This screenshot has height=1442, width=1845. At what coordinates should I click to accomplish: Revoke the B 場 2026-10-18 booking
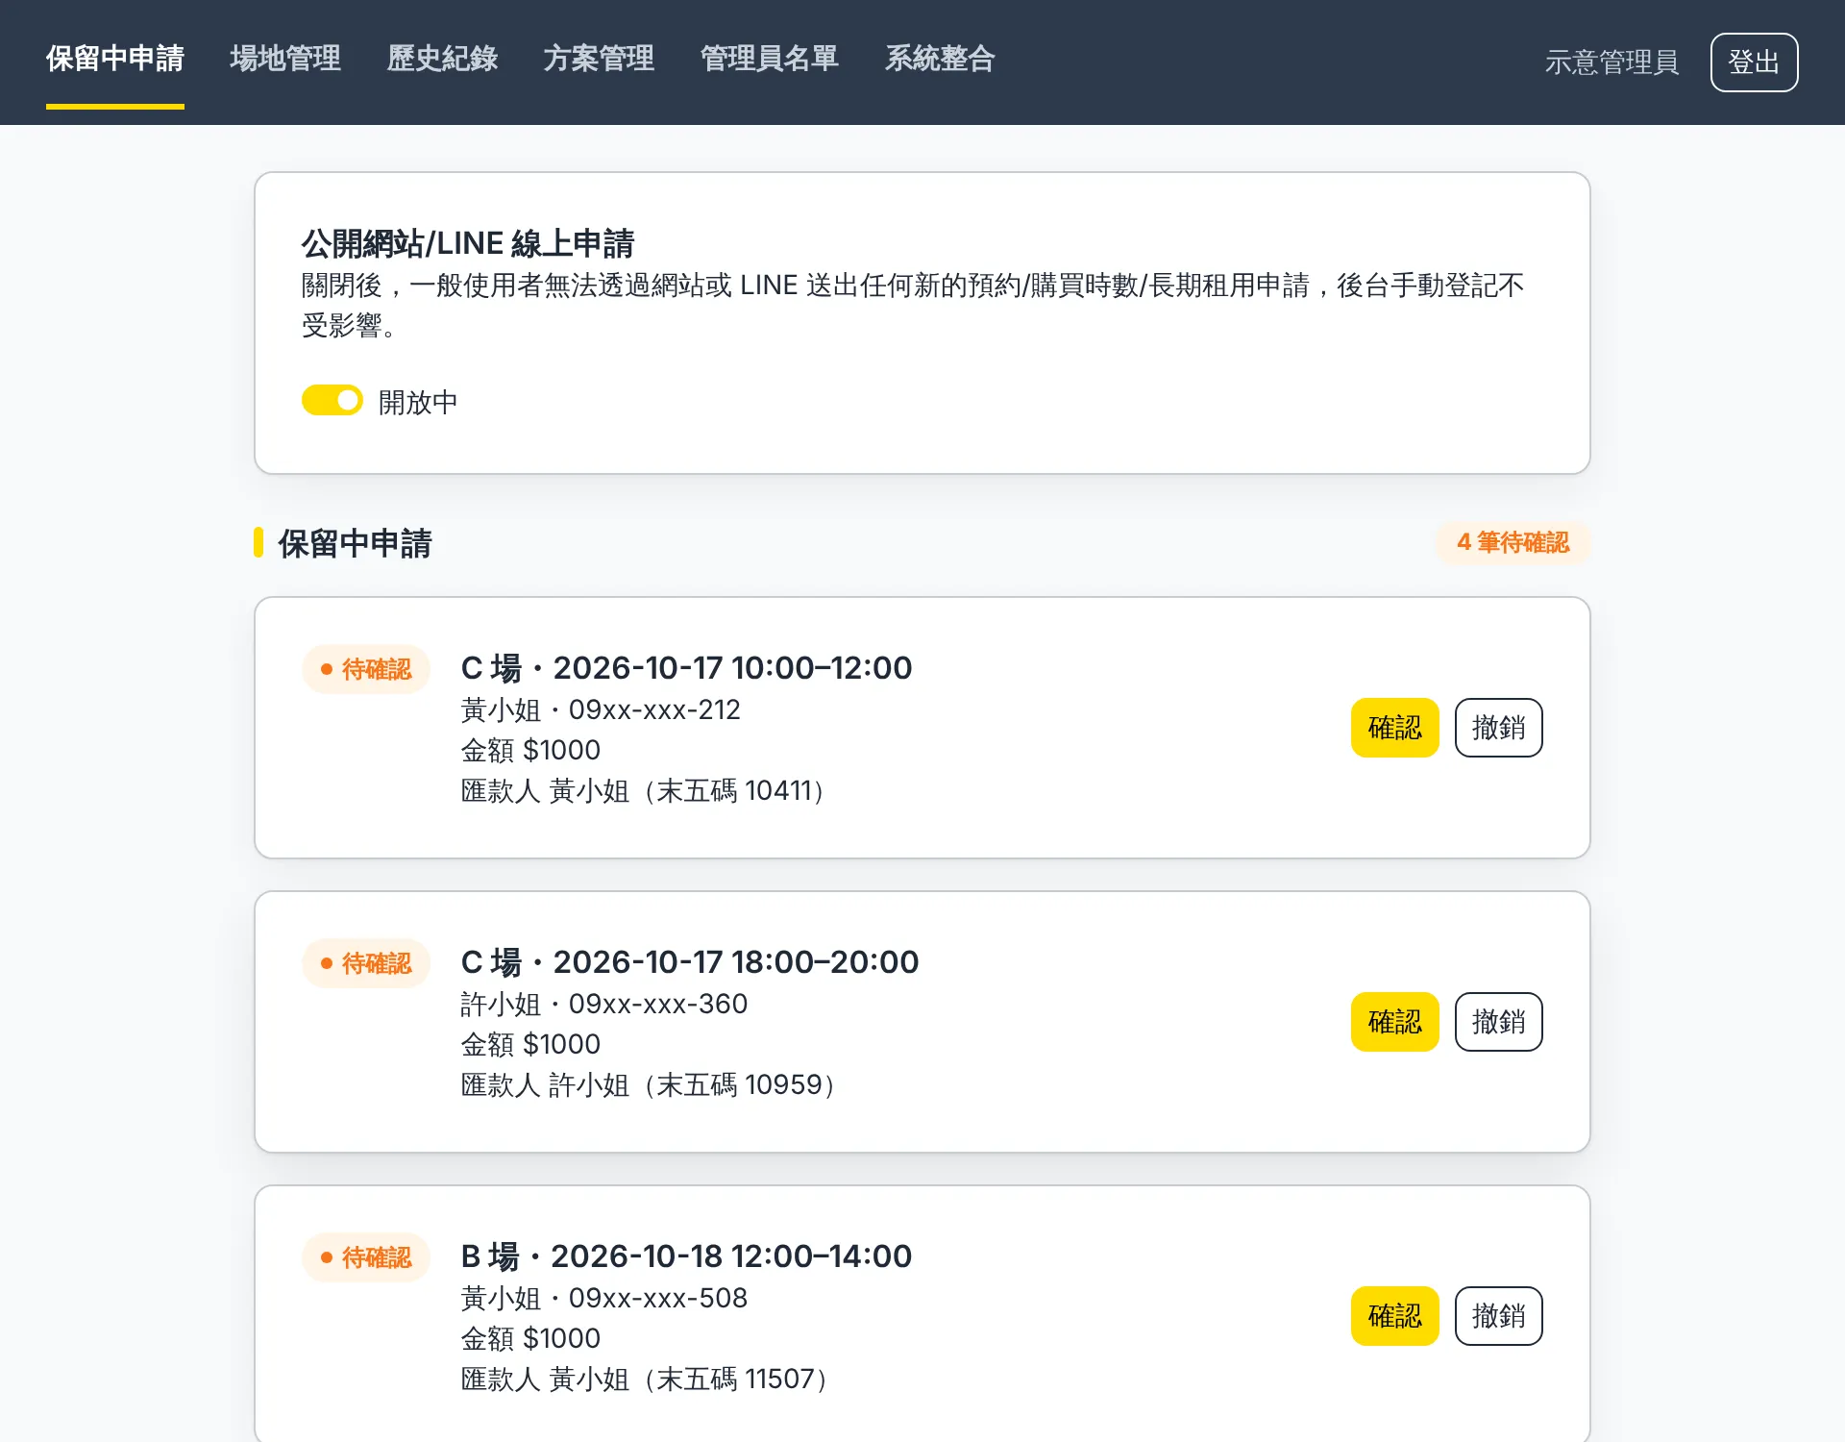[1498, 1316]
